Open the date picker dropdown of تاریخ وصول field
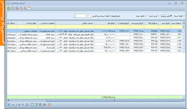The height and width of the screenshot is (109, 187). 75,16
